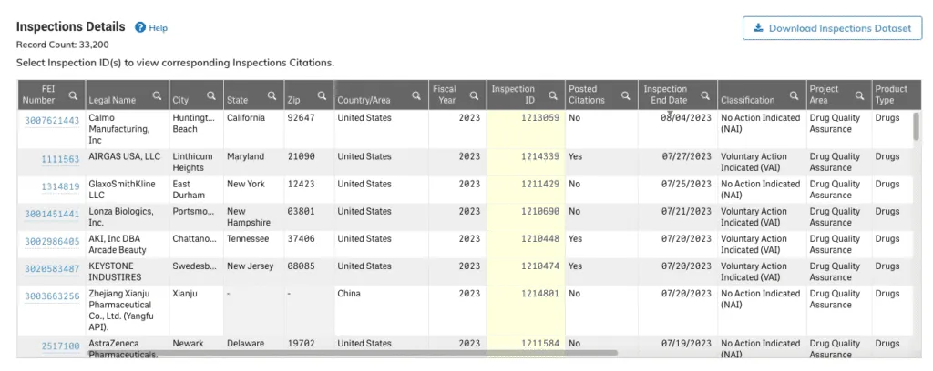Open FEI number 3020583487 link

(52, 268)
